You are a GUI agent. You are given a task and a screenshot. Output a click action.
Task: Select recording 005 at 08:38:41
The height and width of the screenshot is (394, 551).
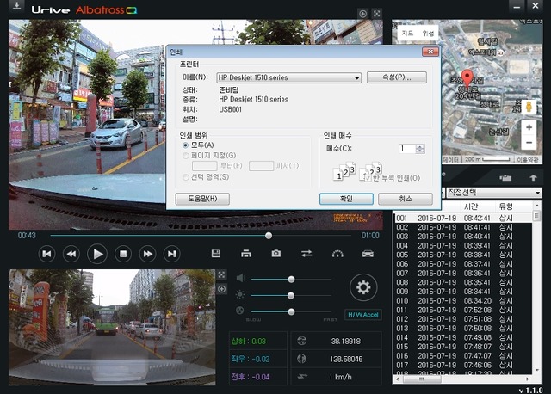point(462,255)
